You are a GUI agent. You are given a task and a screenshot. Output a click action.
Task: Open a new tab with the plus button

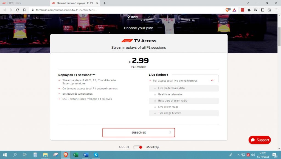click(x=104, y=3)
